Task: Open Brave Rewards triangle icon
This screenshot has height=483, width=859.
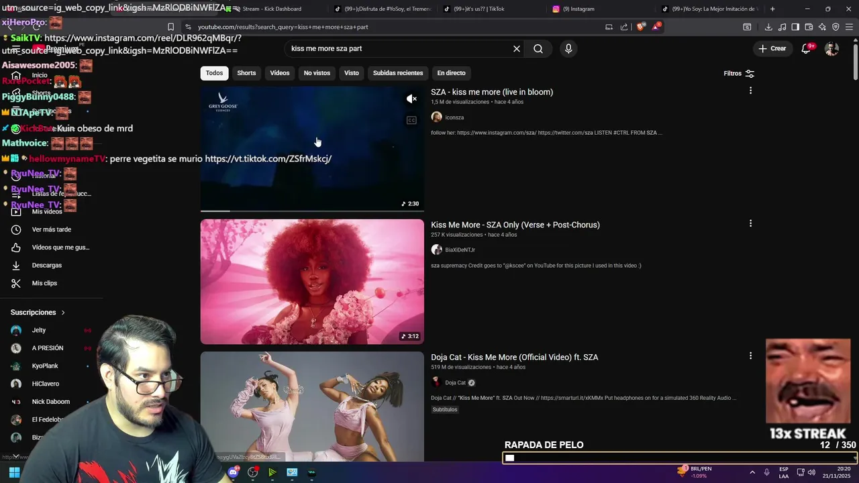Action: (656, 27)
